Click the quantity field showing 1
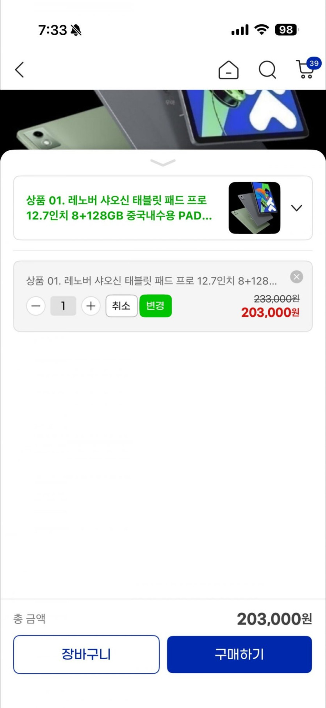This screenshot has width=326, height=708. click(63, 306)
